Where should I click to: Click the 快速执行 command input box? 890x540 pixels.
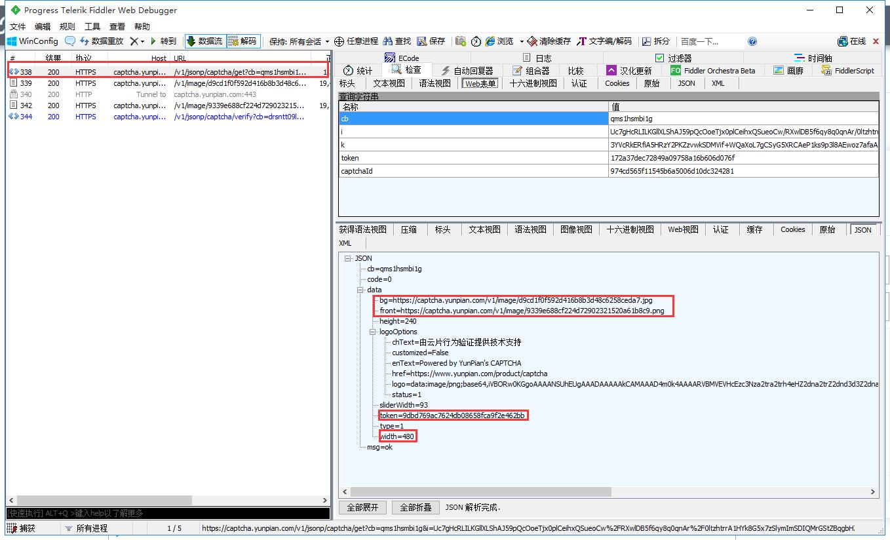coord(168,514)
